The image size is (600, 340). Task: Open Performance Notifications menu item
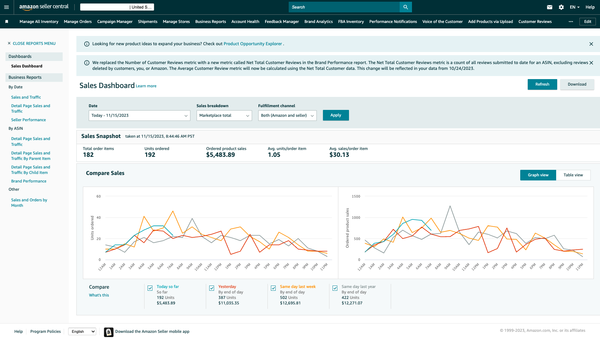(393, 22)
